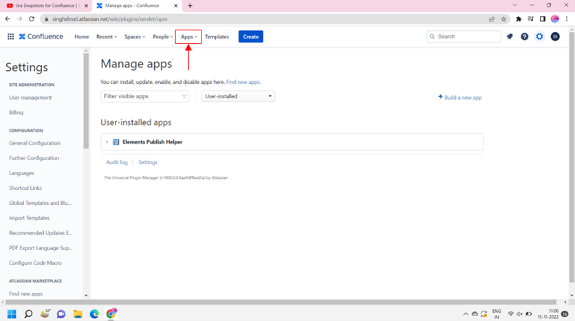575x321 pixels.
Task: Close the Jira Snapshots browser tab
Action: coord(86,5)
